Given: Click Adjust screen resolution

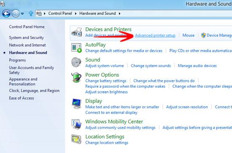Looking at the screenshot, I should 187,107.
